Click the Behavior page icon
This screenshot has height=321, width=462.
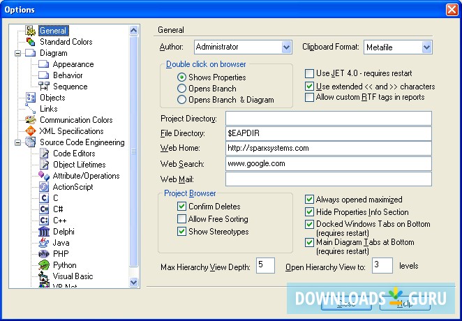point(43,75)
